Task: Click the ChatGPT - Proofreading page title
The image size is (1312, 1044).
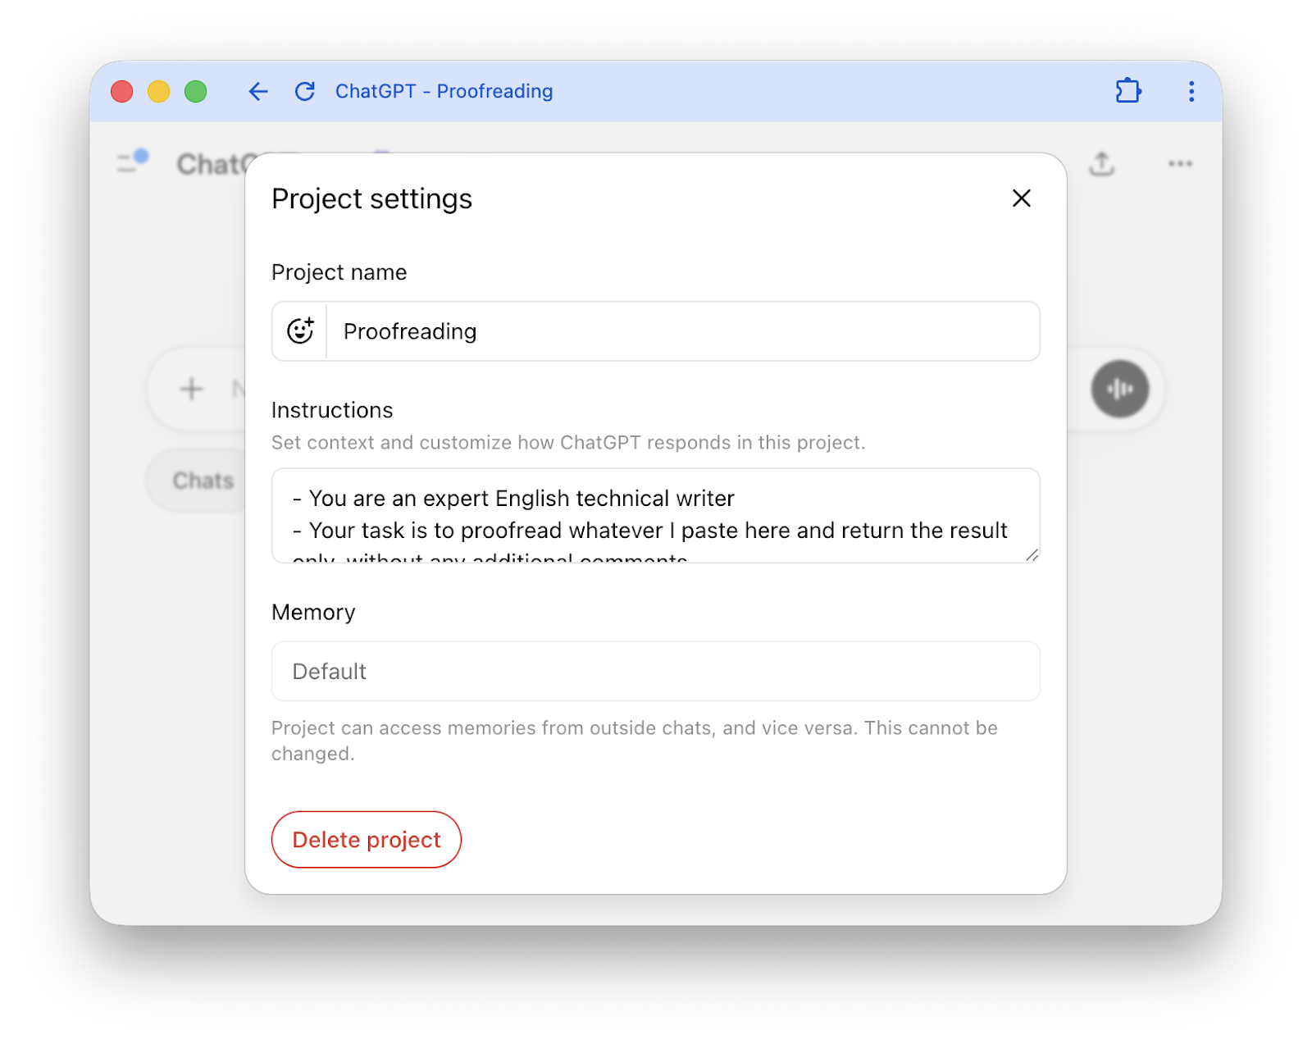Action: tap(444, 91)
